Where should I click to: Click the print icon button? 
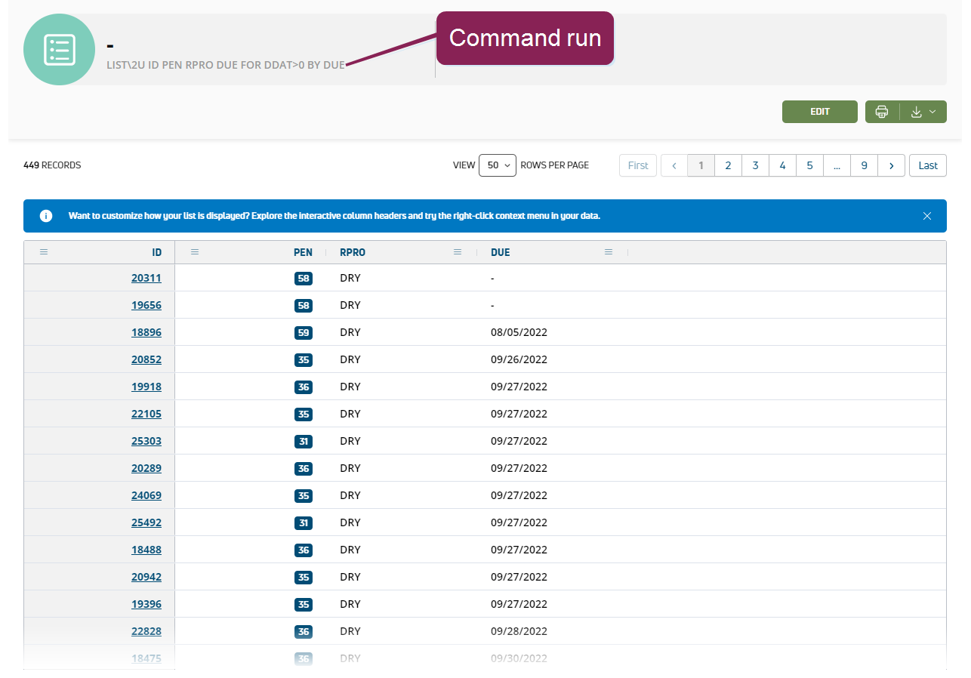click(x=882, y=112)
